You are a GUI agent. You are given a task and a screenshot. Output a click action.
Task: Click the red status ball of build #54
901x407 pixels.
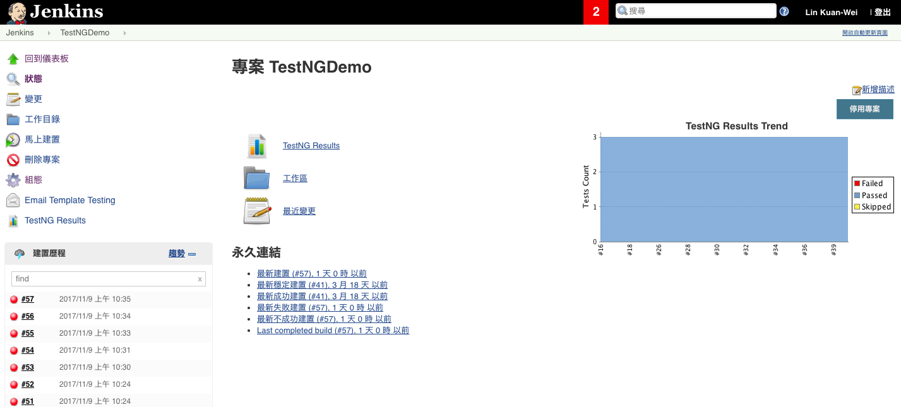pyautogui.click(x=14, y=351)
